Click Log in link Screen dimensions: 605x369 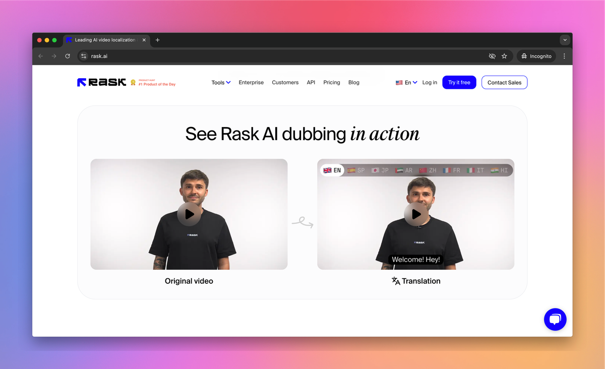tap(430, 82)
